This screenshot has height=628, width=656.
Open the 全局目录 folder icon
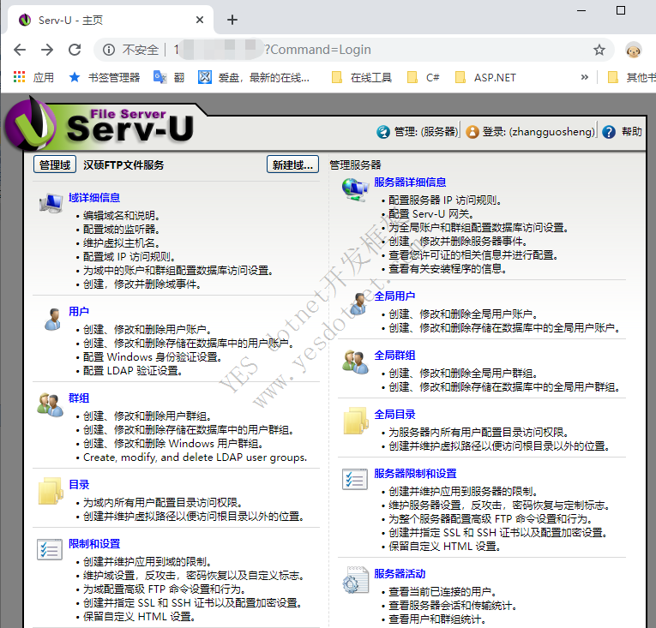356,420
